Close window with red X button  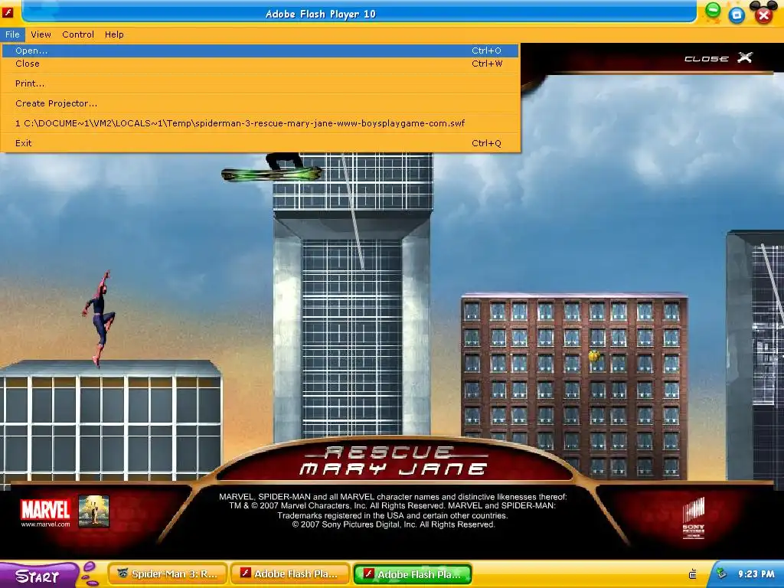(763, 15)
